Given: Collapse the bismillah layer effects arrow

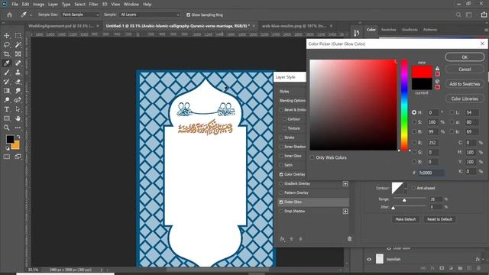Looking at the screenshot, I should [484, 259].
